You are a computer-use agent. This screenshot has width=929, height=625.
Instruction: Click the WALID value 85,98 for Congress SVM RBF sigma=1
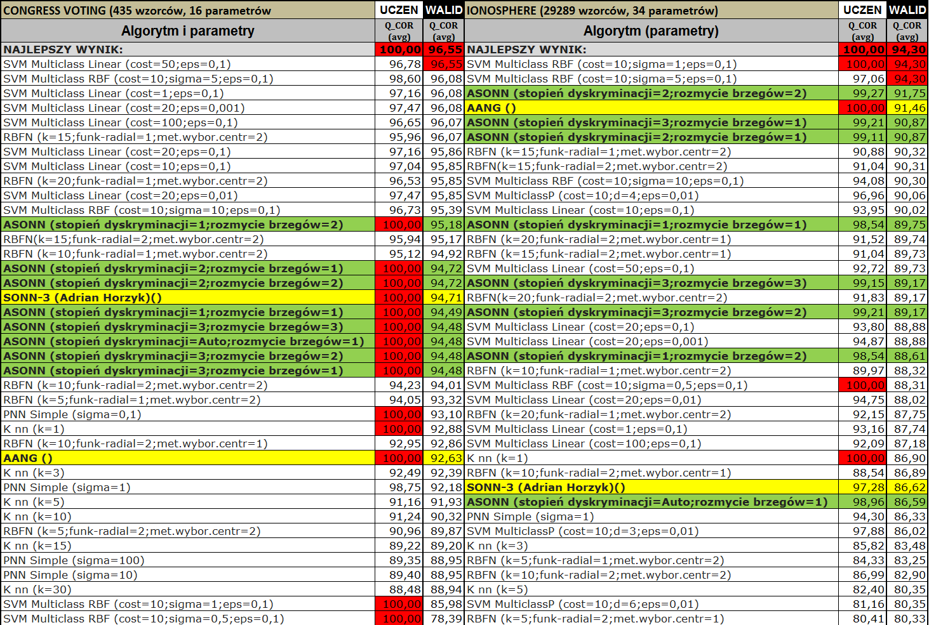[x=444, y=604]
